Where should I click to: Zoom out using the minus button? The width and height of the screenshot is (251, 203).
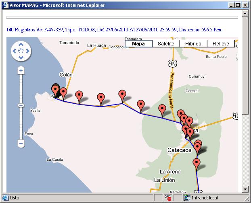point(21,143)
